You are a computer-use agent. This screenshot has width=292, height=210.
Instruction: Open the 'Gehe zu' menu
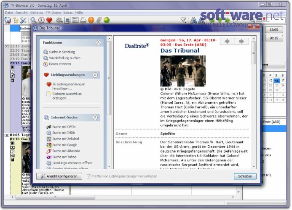(37, 13)
